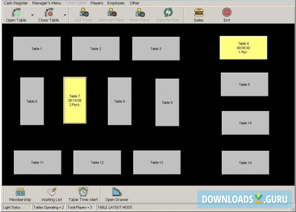
Task: Select Table 14
Action: (x=245, y=123)
